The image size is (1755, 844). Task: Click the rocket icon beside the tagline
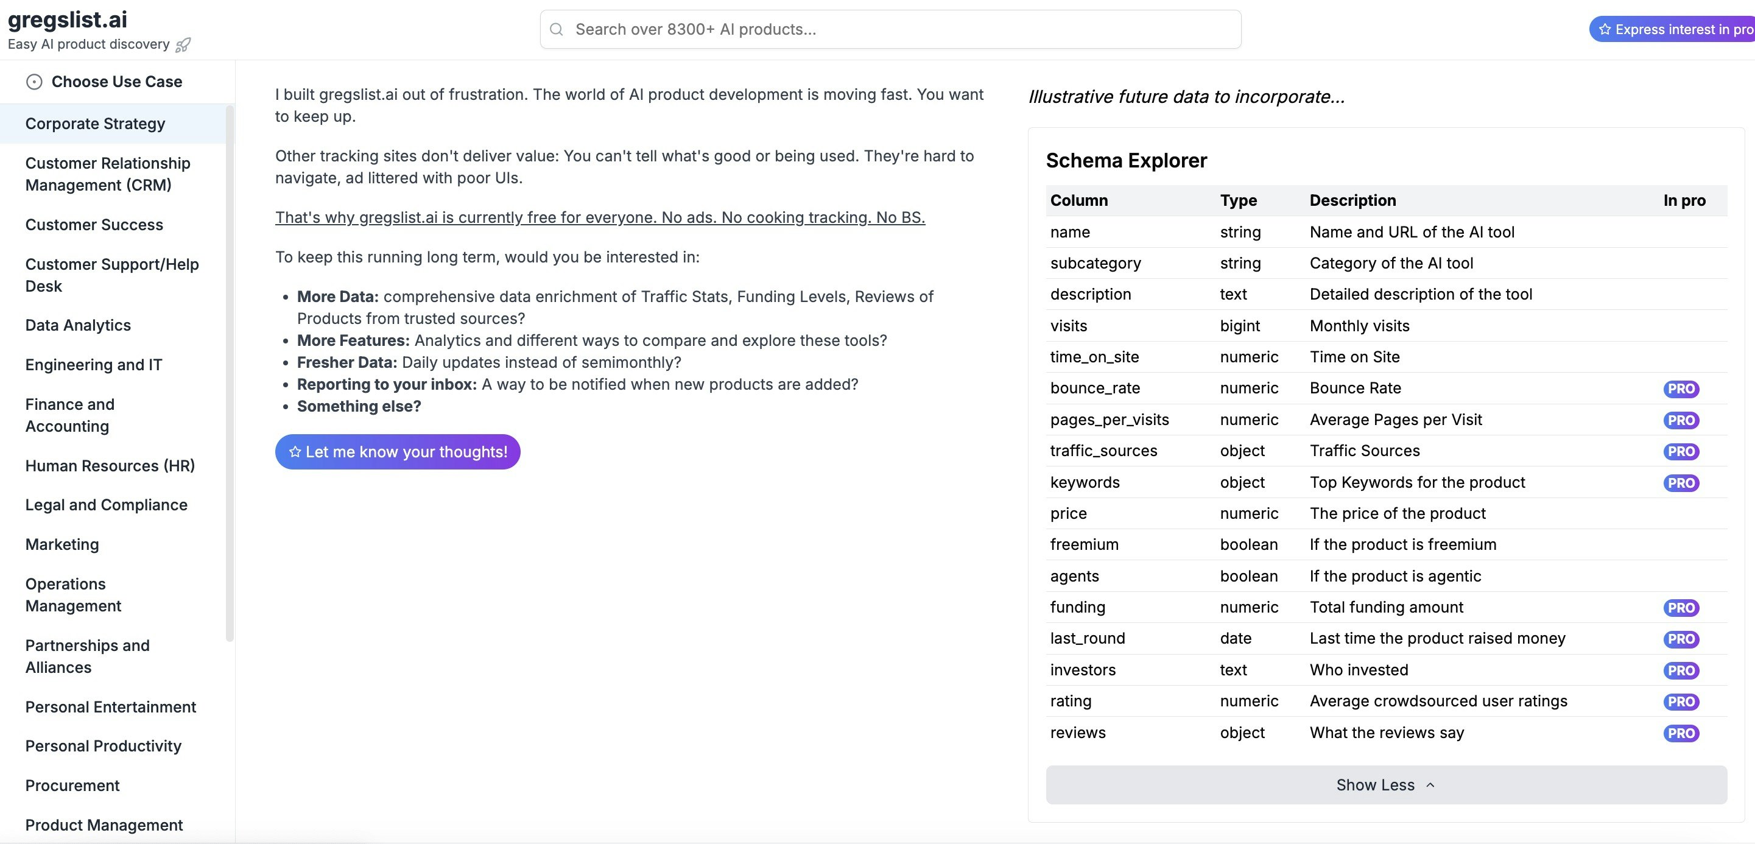[x=183, y=45]
